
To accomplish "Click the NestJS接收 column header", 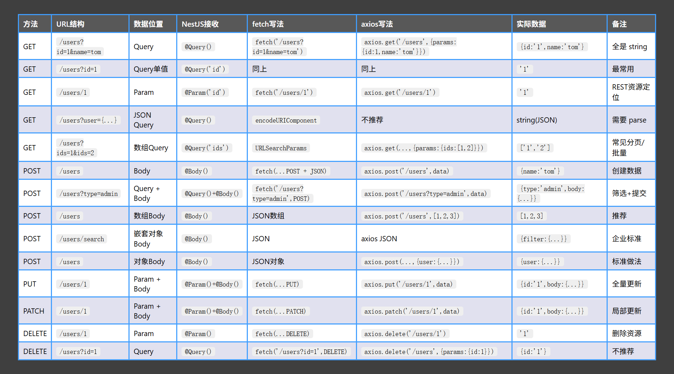I will point(212,24).
